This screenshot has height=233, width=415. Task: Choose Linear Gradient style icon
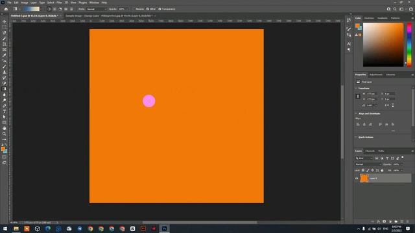[49, 9]
